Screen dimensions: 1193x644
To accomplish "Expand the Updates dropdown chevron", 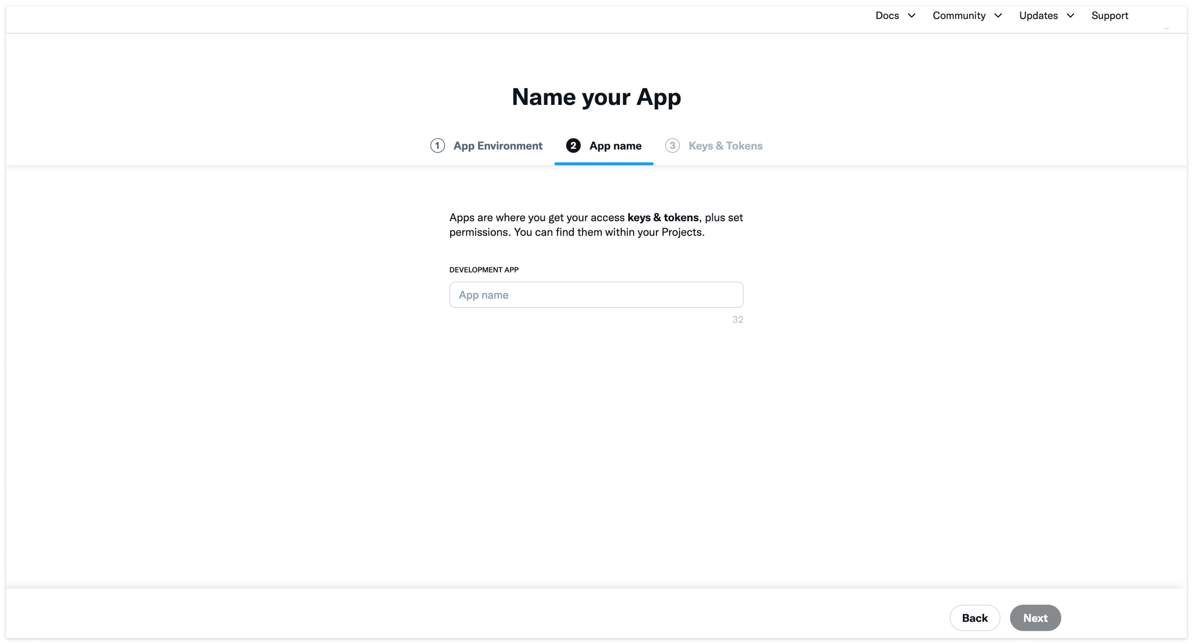I will coord(1070,16).
